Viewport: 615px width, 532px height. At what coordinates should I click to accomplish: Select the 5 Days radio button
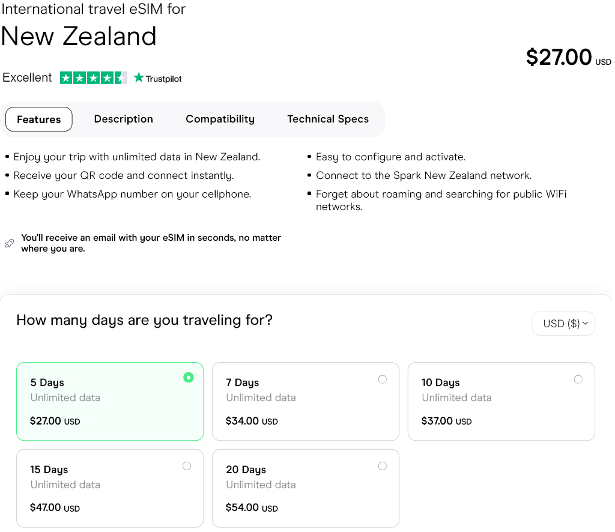click(189, 378)
